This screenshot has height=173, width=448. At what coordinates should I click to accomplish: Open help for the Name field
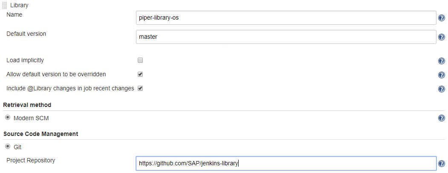click(442, 18)
